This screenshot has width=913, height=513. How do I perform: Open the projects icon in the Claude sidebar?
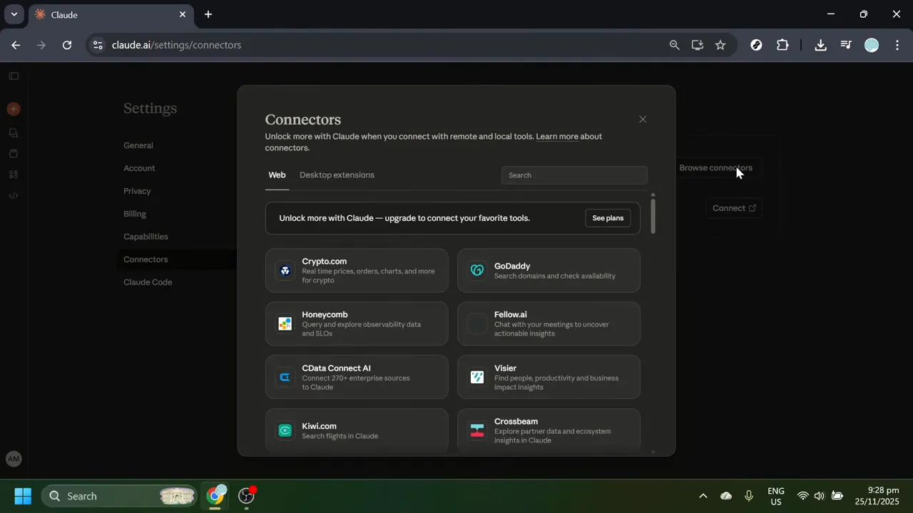pyautogui.click(x=14, y=153)
